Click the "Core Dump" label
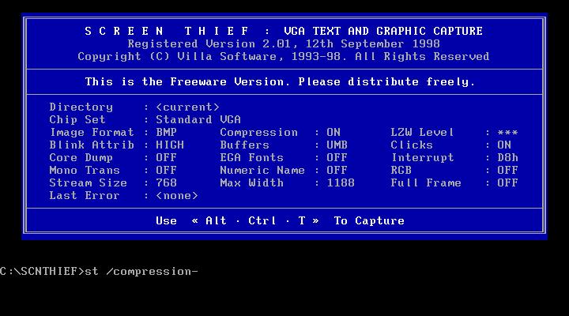This screenshot has height=316, width=569. (81, 158)
